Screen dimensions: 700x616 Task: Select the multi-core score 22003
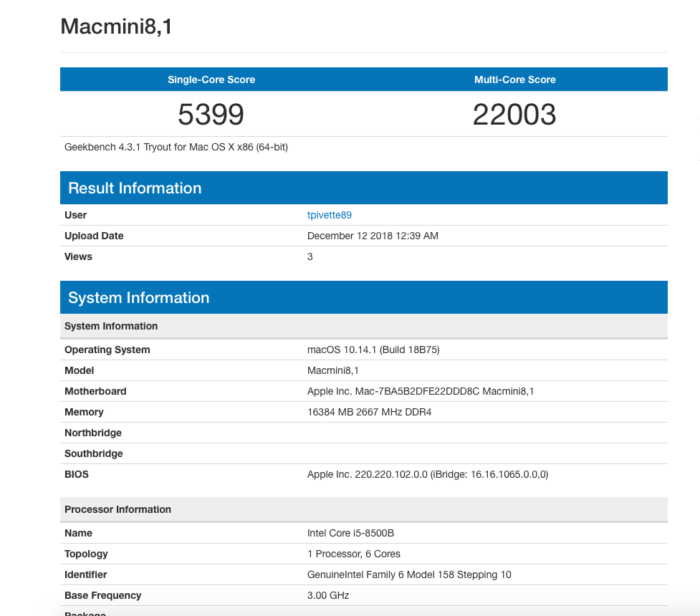point(514,115)
